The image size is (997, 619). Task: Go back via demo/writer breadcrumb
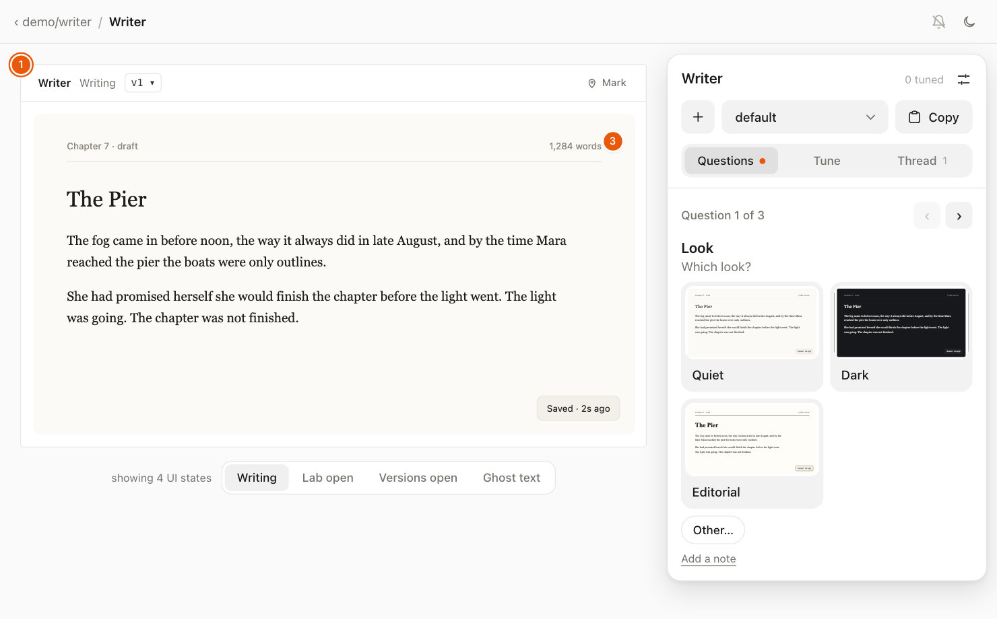click(x=53, y=22)
